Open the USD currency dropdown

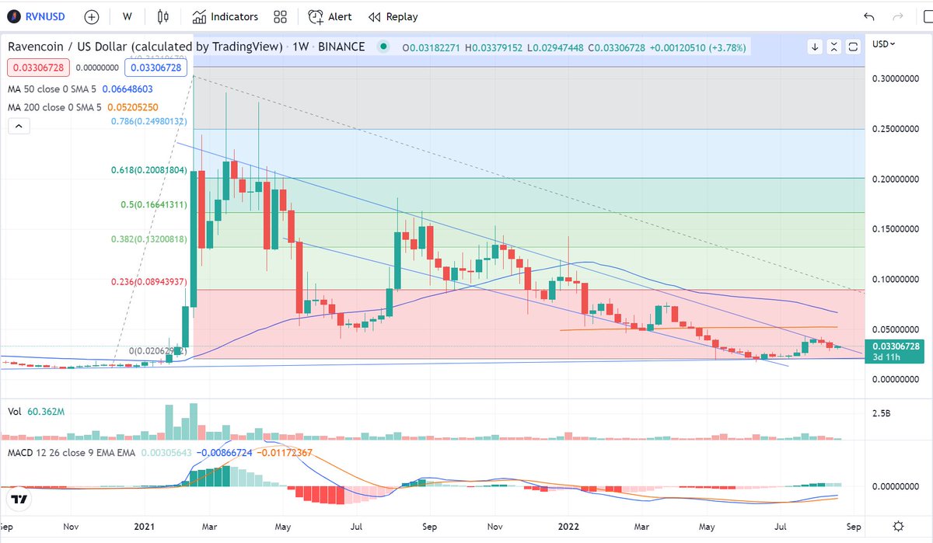883,44
